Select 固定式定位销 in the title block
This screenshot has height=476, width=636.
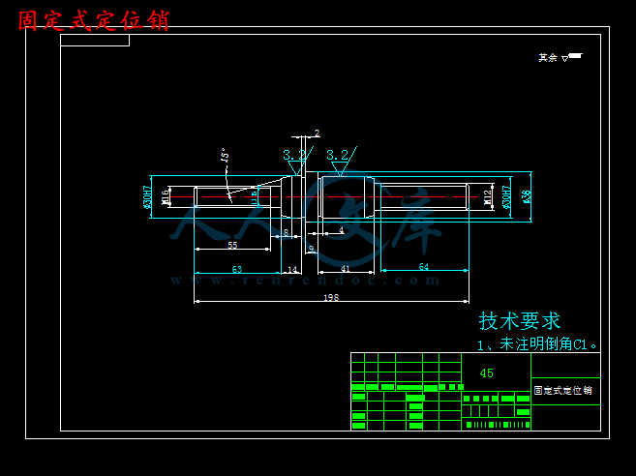[x=562, y=391]
